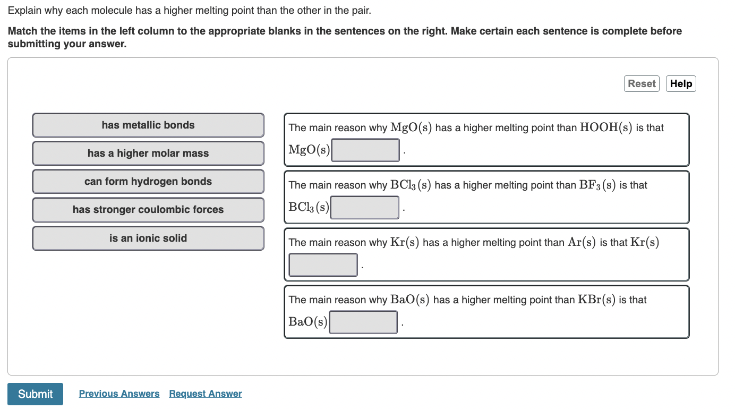Click the Reset button
This screenshot has height=409, width=735.
(641, 83)
